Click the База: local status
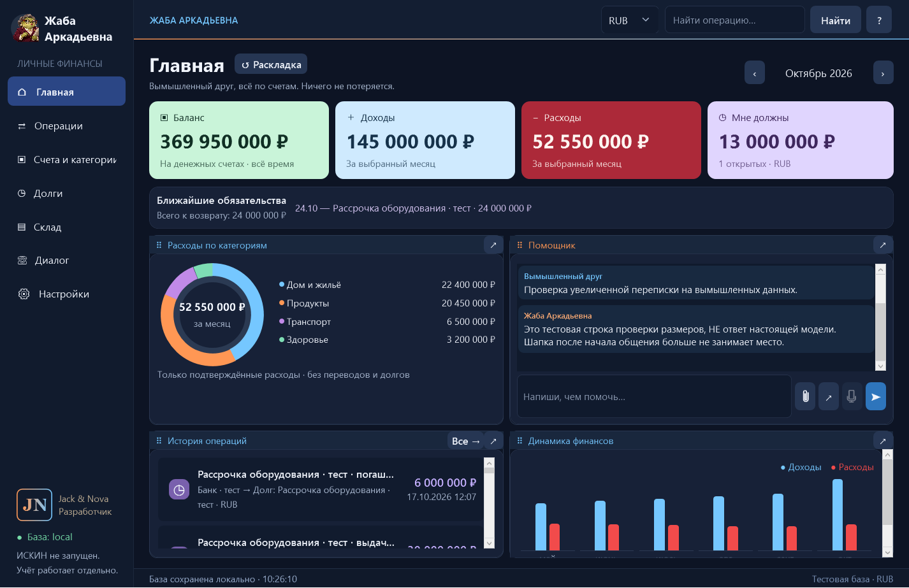 (45, 537)
